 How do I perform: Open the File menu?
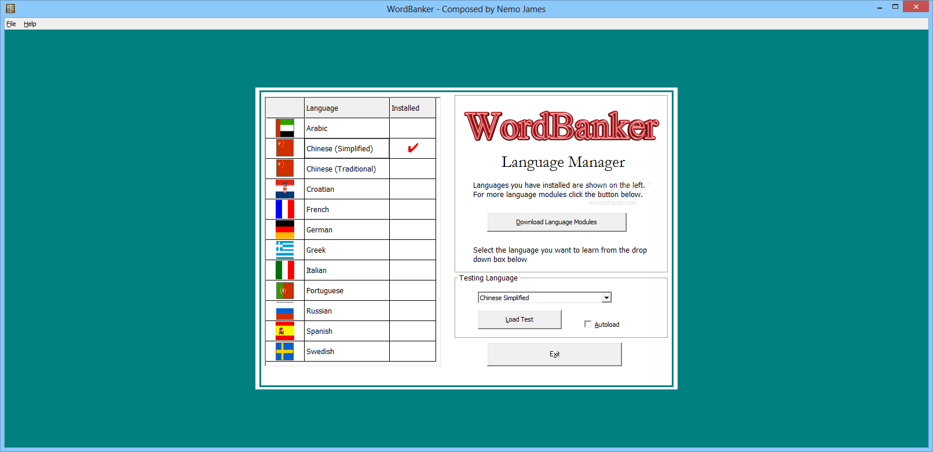pos(11,24)
